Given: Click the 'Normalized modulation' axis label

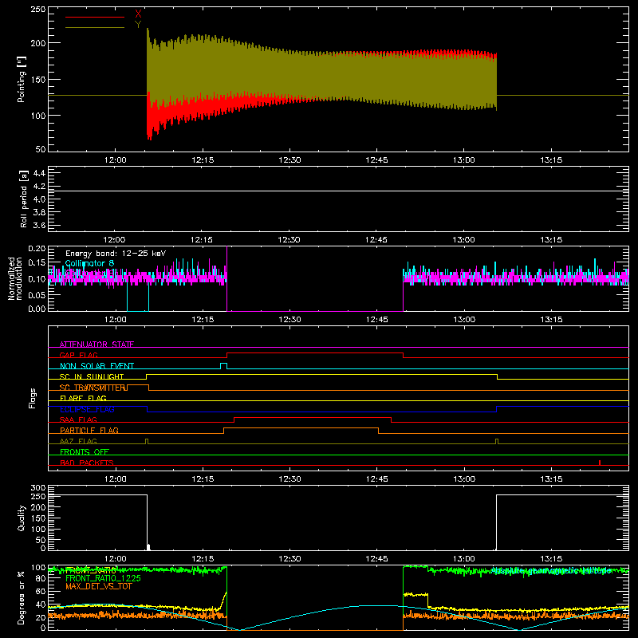Looking at the screenshot, I should coord(15,278).
